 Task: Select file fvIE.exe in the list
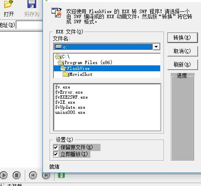pyautogui.click(x=65, y=102)
